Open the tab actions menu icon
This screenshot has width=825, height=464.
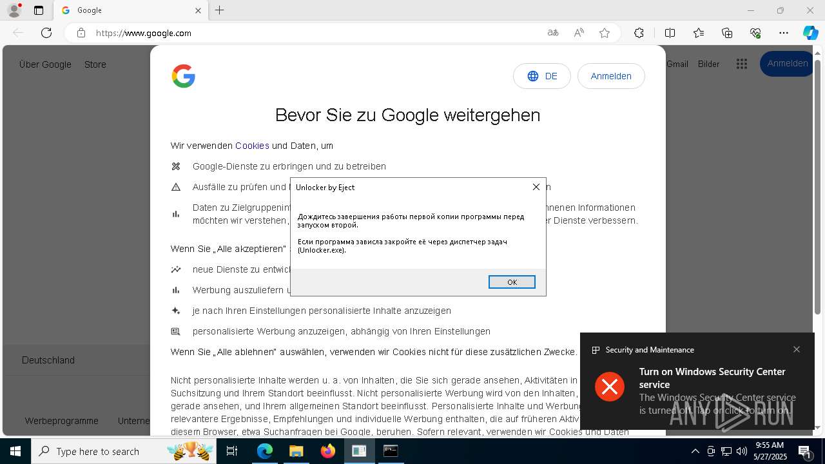tap(39, 10)
